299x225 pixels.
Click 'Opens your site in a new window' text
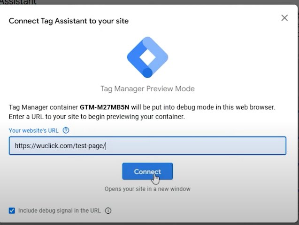tap(147, 189)
